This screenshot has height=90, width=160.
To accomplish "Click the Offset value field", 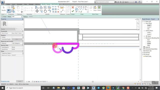I will point(16,17).
